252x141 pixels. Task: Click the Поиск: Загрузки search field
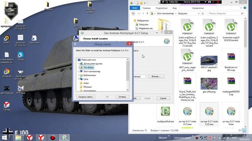coord(226,13)
